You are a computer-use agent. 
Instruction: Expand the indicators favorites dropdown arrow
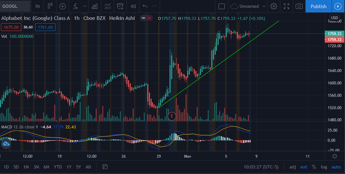click(x=85, y=7)
